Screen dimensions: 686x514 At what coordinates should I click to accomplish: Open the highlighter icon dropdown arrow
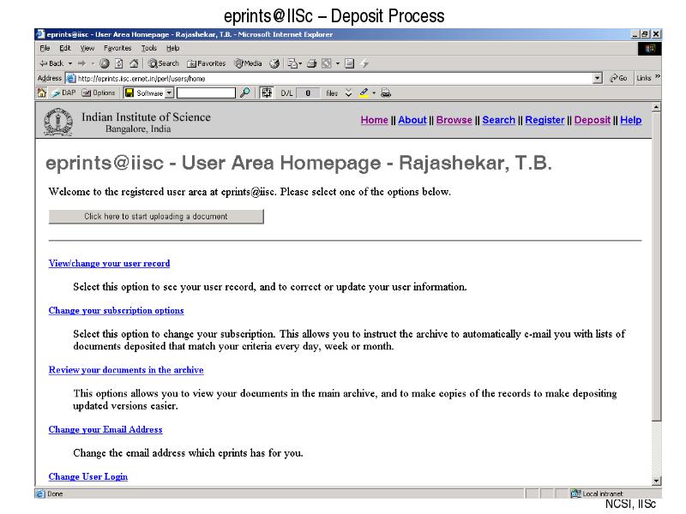(374, 93)
